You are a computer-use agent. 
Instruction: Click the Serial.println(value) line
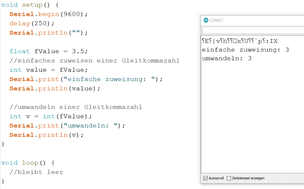click(54, 88)
